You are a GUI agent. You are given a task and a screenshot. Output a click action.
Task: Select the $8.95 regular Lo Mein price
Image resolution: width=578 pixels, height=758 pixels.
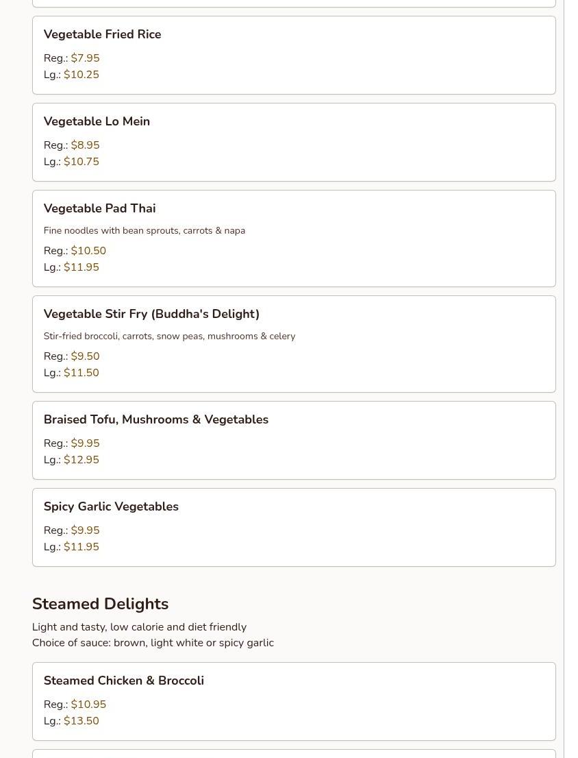click(x=85, y=145)
